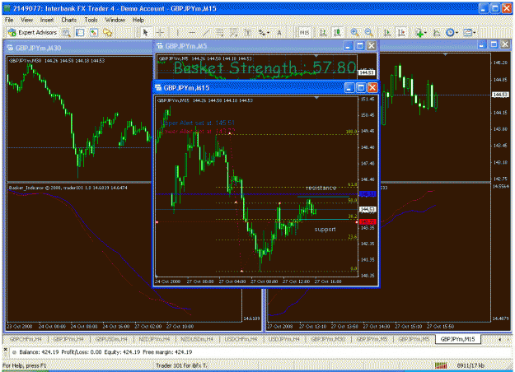Switch to the USDCHFm,H4 chart tab
The image size is (515, 372).
coord(241,339)
